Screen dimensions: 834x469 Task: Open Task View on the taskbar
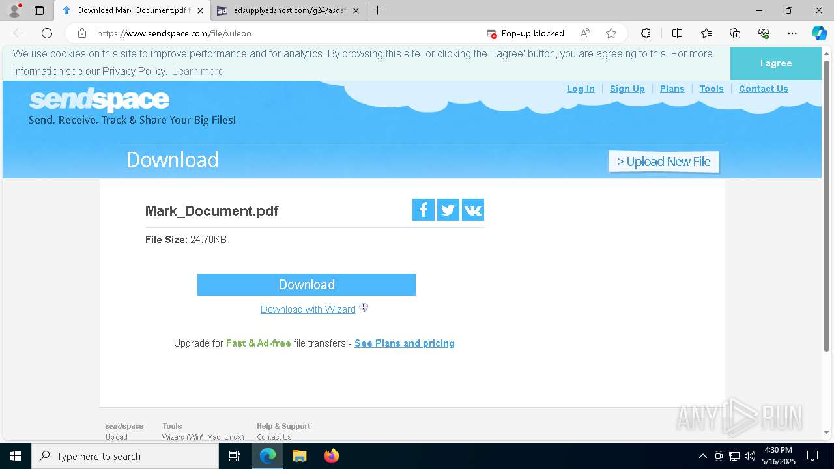(x=235, y=456)
